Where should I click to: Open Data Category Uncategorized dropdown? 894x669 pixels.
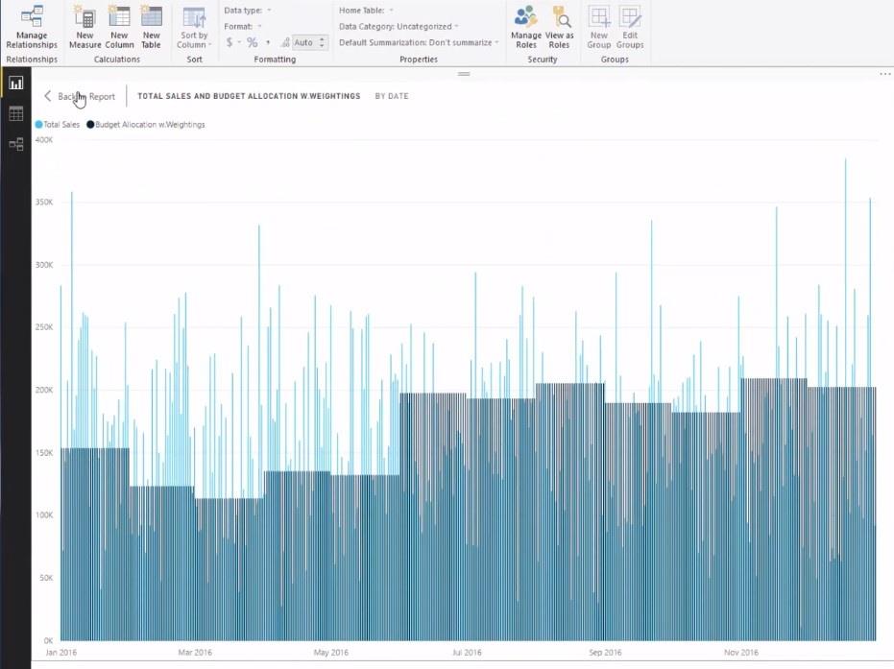[399, 26]
